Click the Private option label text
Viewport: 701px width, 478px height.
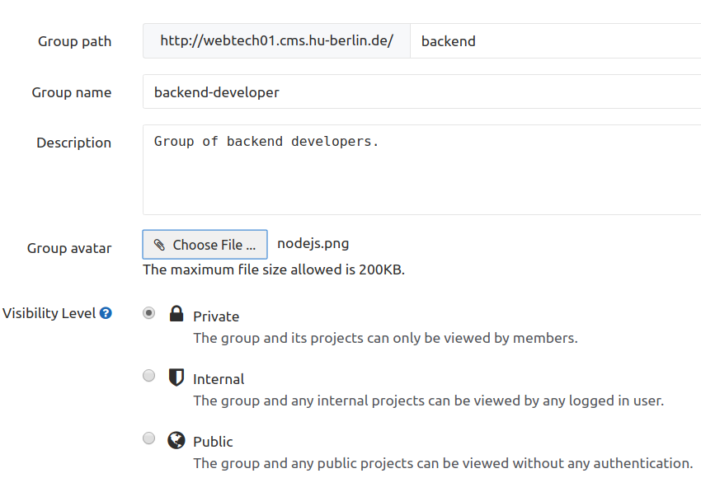coord(216,316)
